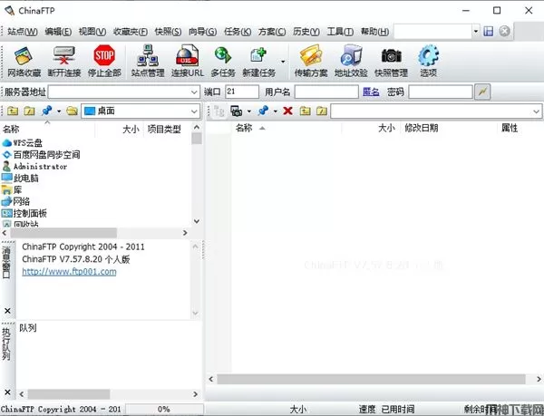Select 控制面板 in the local list
The height and width of the screenshot is (416, 544).
(x=24, y=213)
